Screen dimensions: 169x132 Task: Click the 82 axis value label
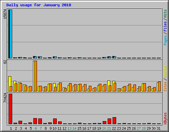pos(5,62)
